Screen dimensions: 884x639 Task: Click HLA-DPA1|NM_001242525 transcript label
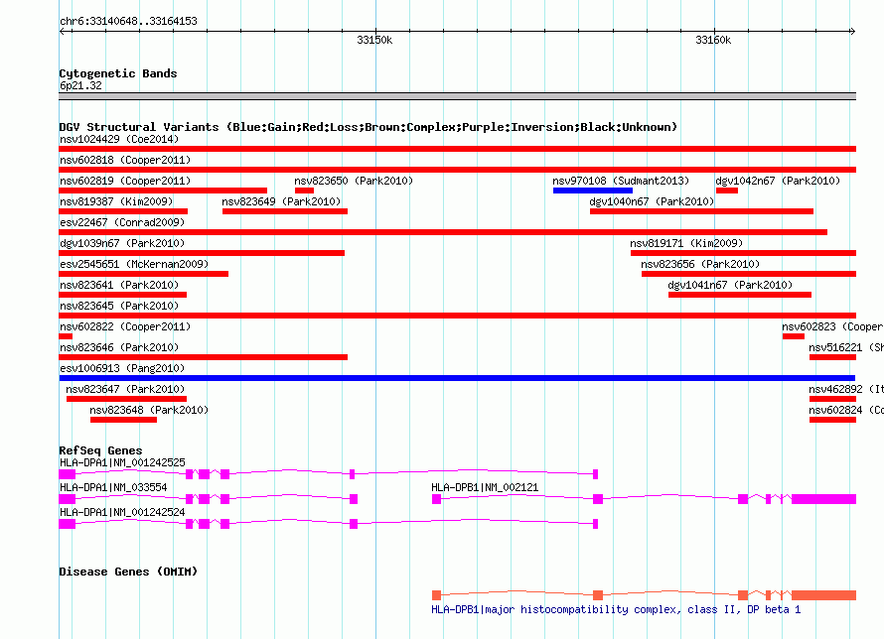tap(122, 462)
